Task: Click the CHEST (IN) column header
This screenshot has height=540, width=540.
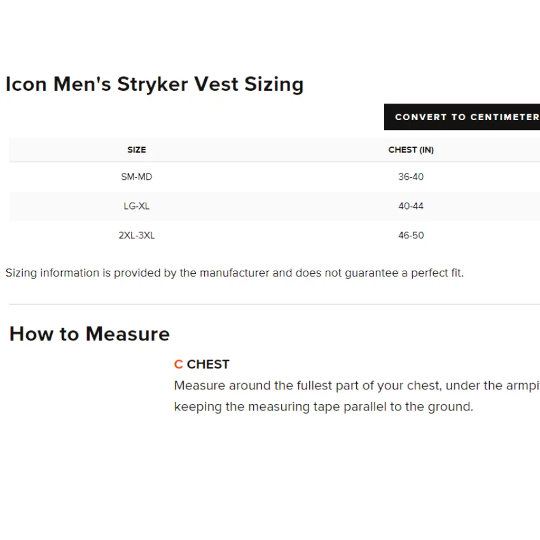Action: tap(411, 150)
